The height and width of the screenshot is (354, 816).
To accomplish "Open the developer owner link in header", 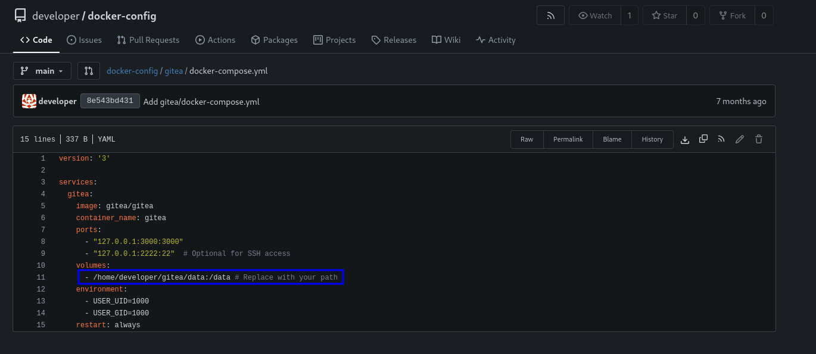I will coord(55,16).
